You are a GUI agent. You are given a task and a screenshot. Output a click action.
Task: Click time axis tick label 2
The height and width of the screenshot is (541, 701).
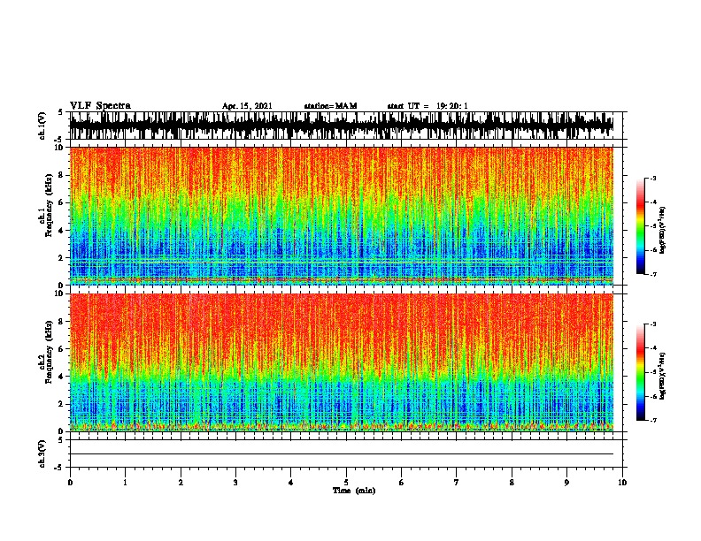tap(181, 483)
